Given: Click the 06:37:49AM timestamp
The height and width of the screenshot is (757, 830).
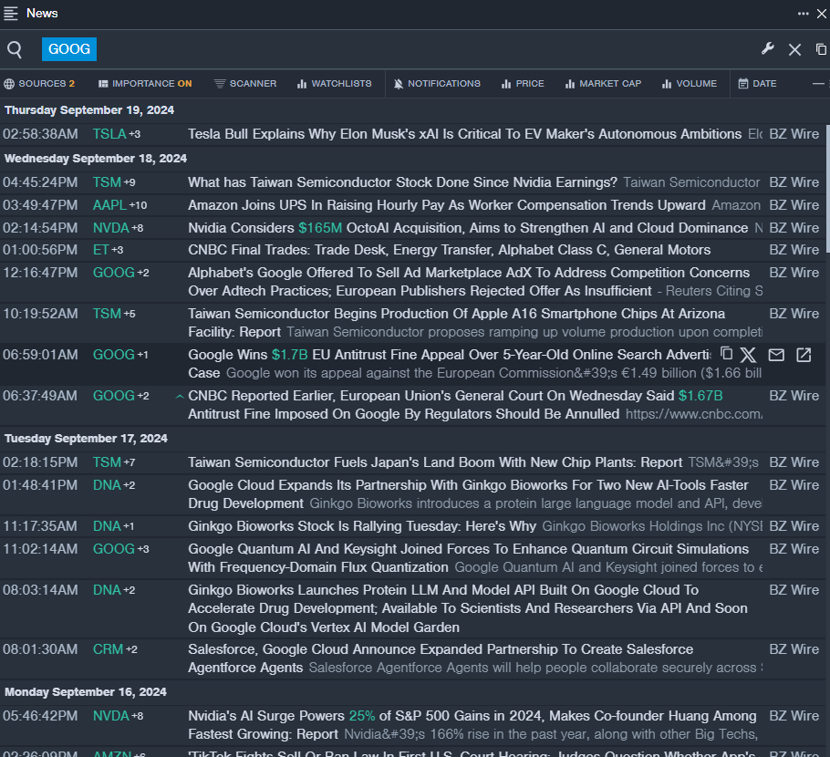Looking at the screenshot, I should pyautogui.click(x=40, y=396).
